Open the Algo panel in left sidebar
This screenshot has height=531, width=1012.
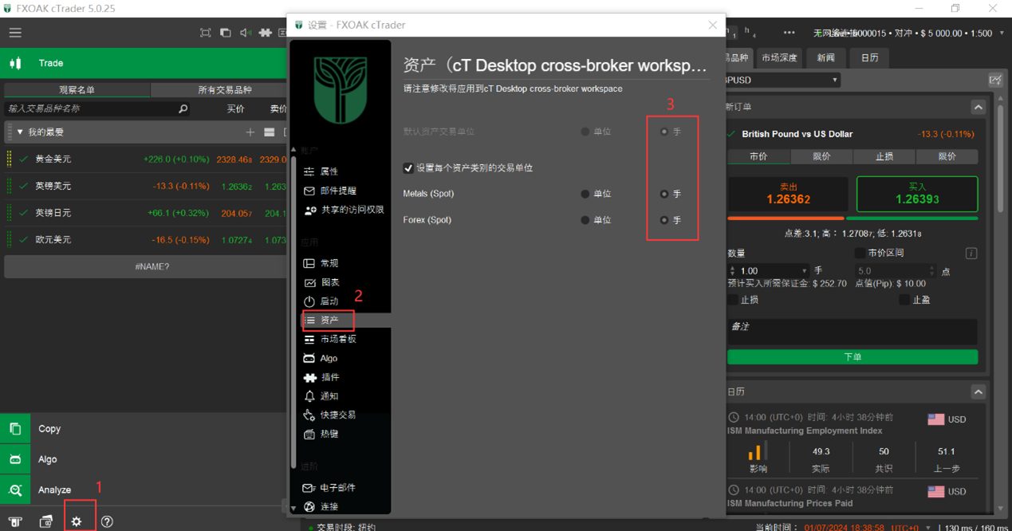coord(46,458)
